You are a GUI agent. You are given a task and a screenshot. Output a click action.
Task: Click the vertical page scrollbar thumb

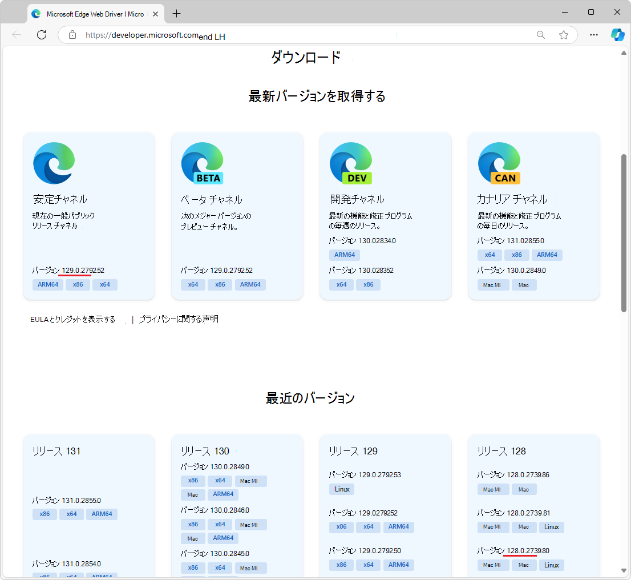click(x=624, y=233)
